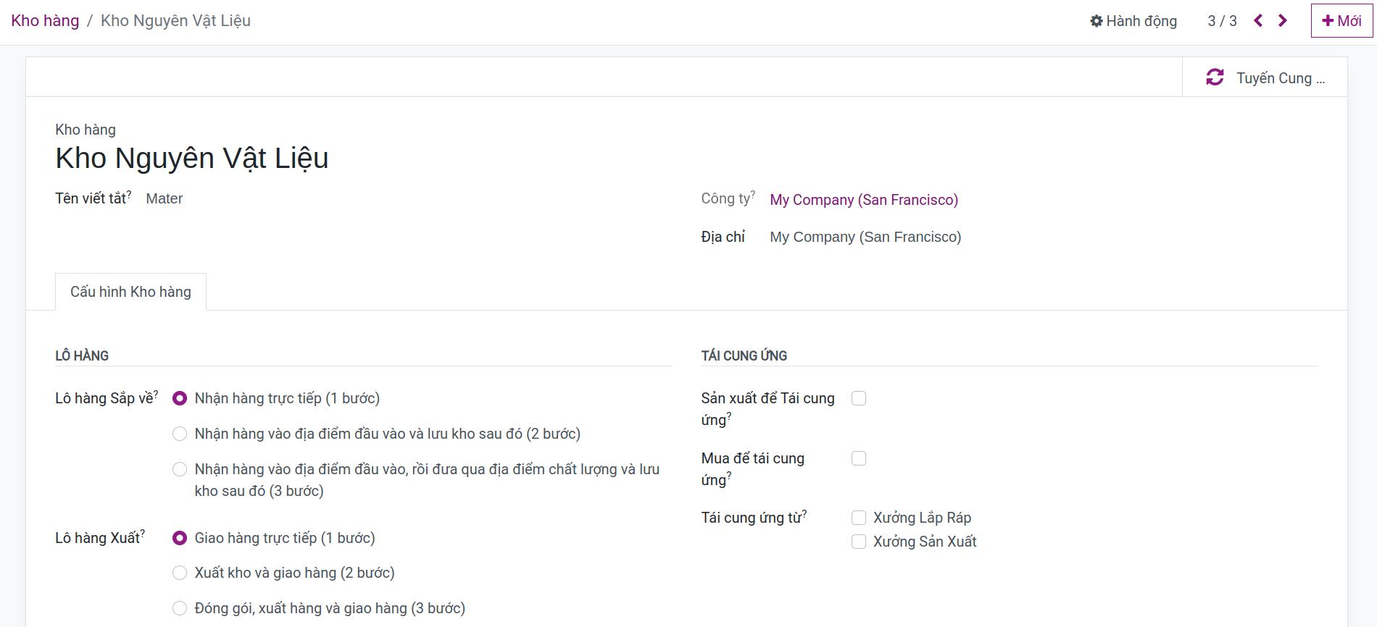Click the Lô hàng Sắp về label
Image resolution: width=1377 pixels, height=627 pixels.
point(106,398)
